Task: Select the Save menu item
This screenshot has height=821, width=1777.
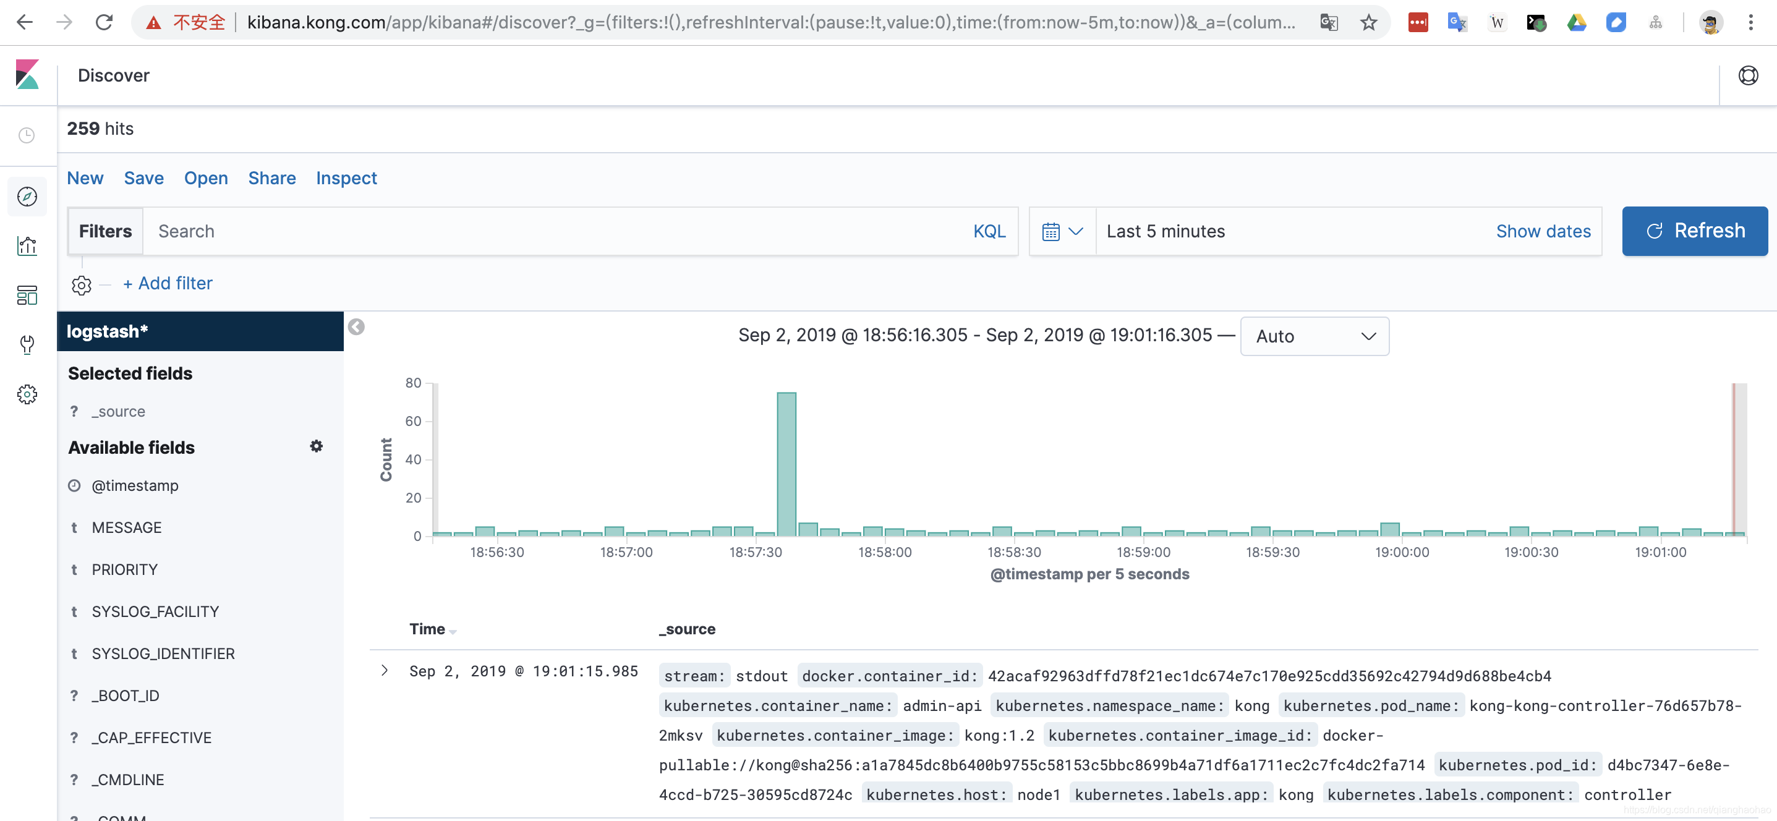Action: (144, 178)
